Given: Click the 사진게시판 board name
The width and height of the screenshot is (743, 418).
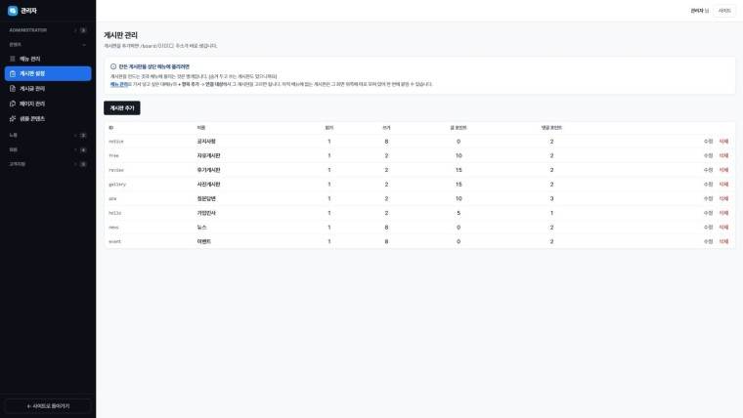Looking at the screenshot, I should [208, 185].
